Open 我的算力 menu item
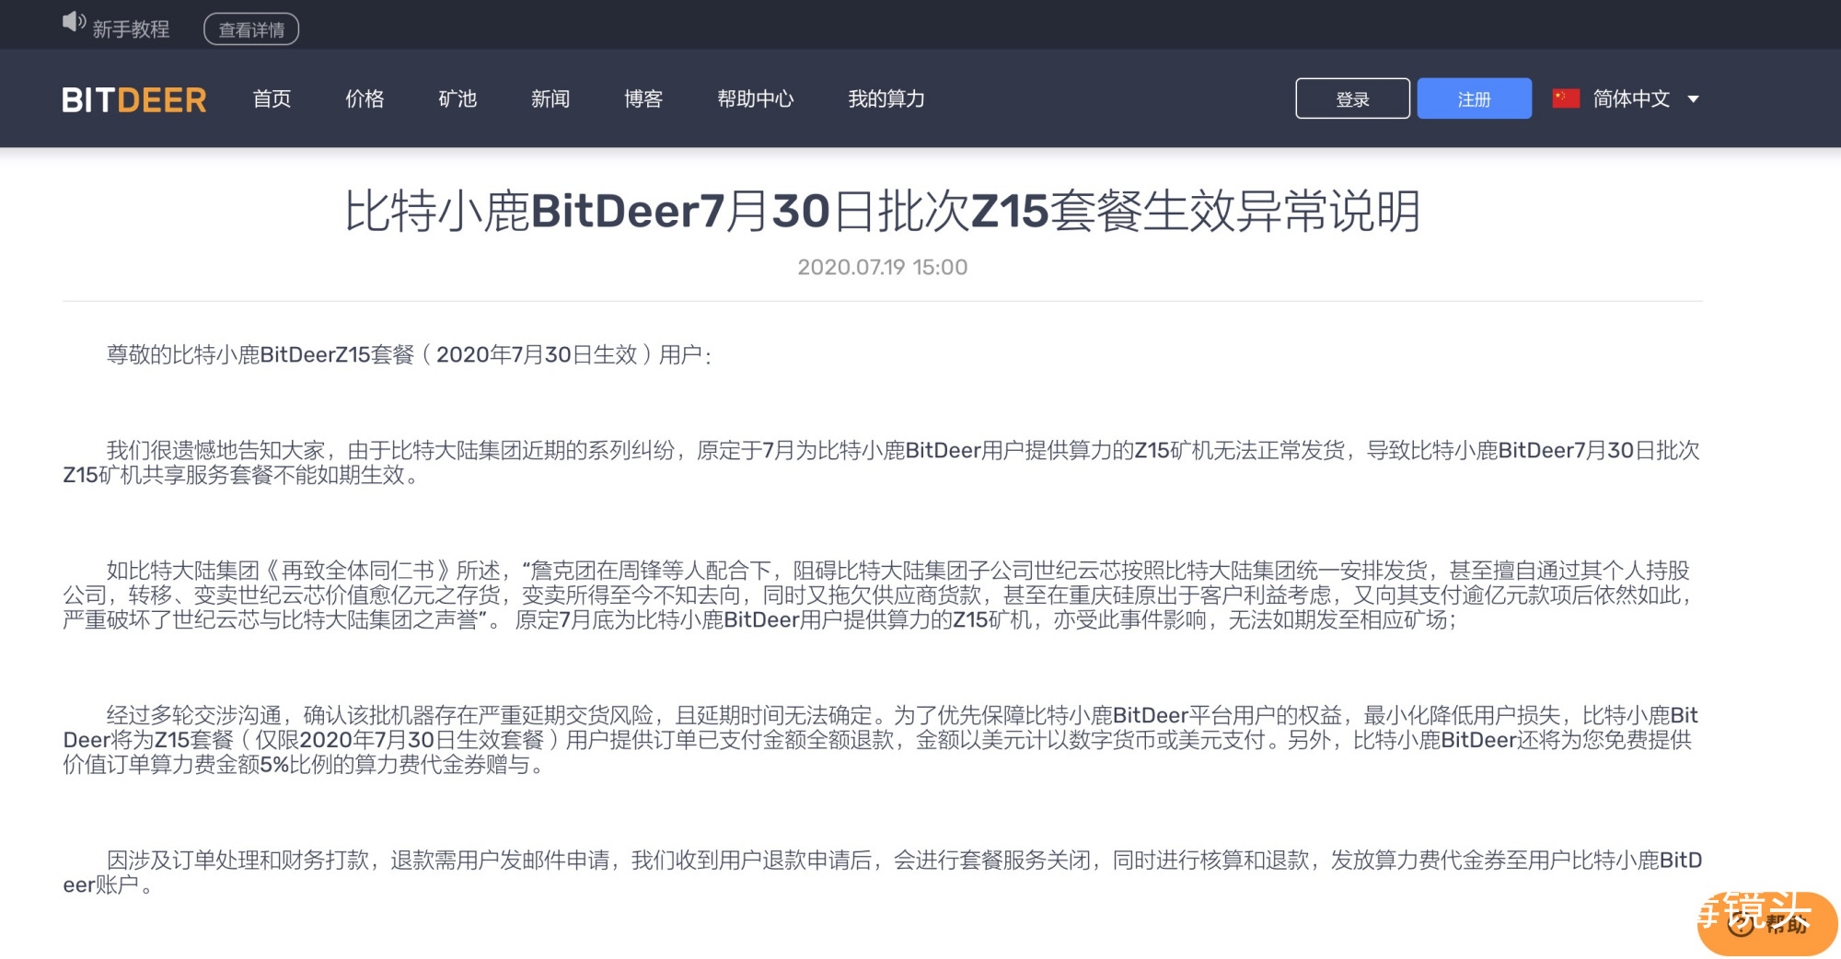Viewport: 1841px width, 959px height. click(886, 98)
